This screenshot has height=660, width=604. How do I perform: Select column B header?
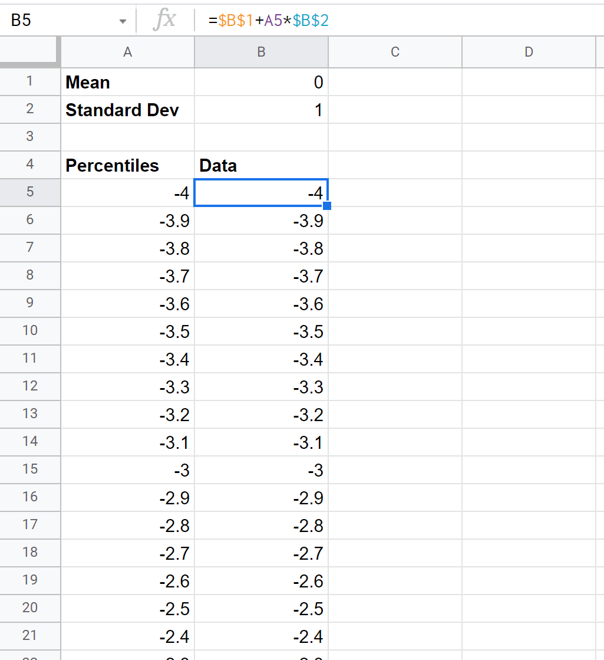261,52
